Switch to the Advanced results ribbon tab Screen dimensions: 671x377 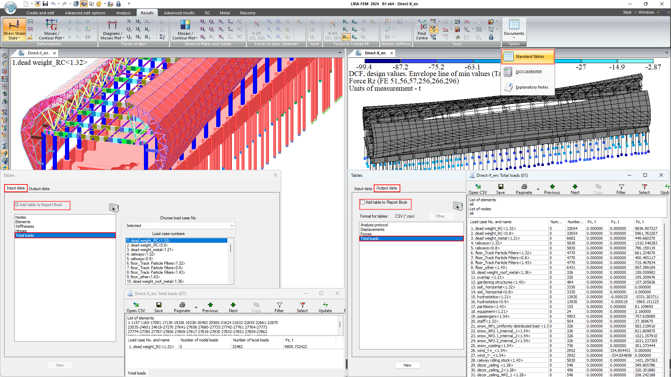pos(179,13)
